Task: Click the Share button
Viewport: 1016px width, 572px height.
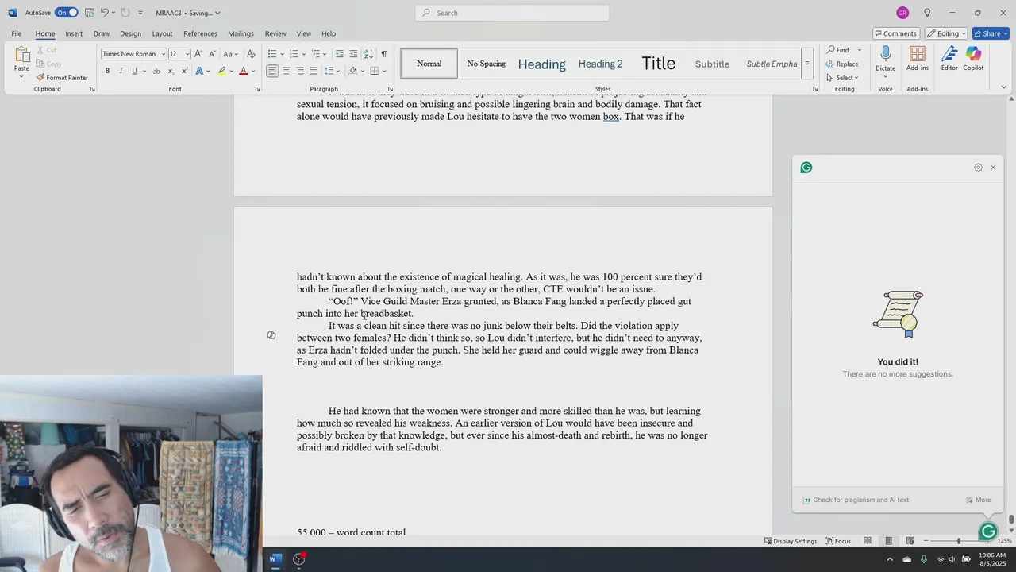Action: click(990, 33)
